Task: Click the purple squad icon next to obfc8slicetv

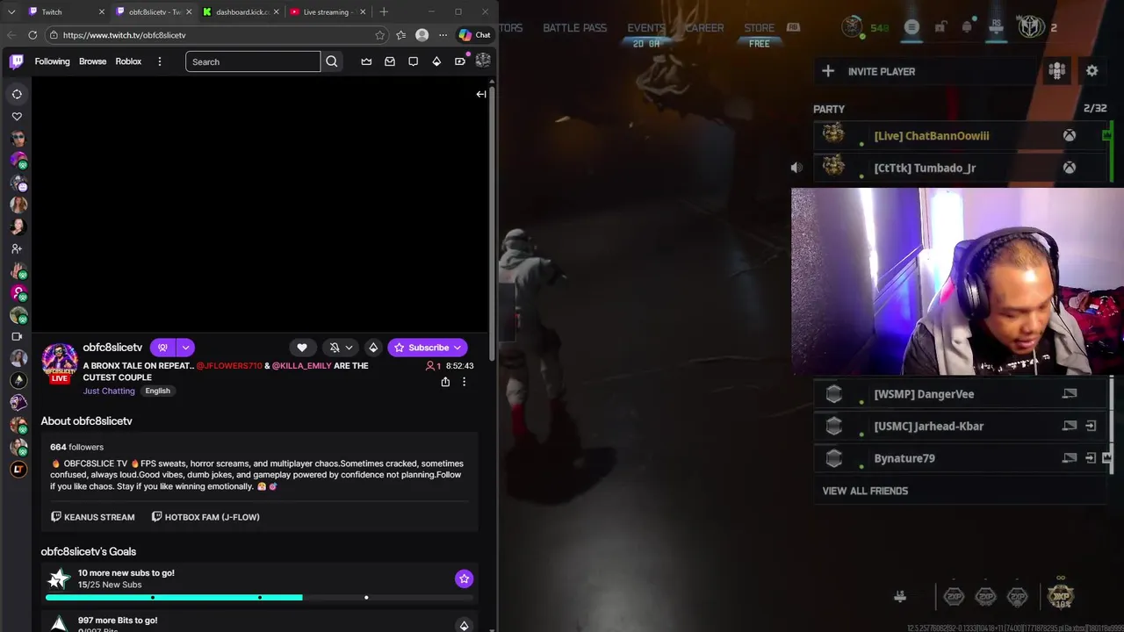Action: click(x=162, y=348)
